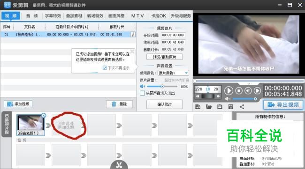Set playback speed to 1/2X

[199, 89]
